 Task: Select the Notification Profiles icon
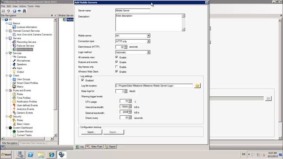14,102
